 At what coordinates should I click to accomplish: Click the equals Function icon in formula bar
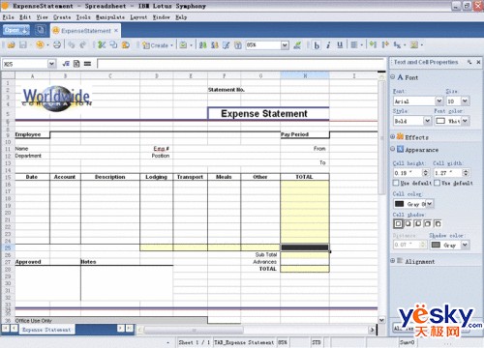point(87,64)
